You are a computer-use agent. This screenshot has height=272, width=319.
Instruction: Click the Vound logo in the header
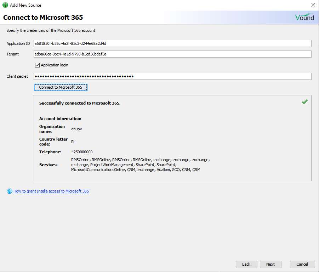click(304, 17)
